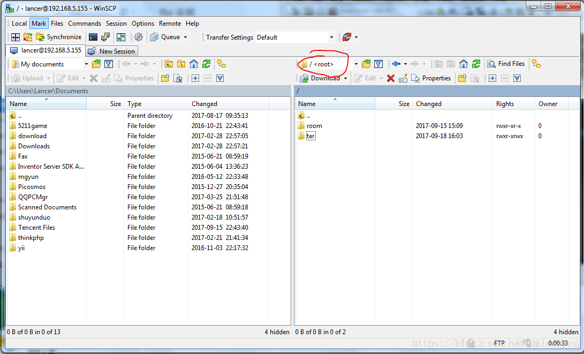Delete selected remote file red X
This screenshot has height=354, width=584.
coord(391,78)
